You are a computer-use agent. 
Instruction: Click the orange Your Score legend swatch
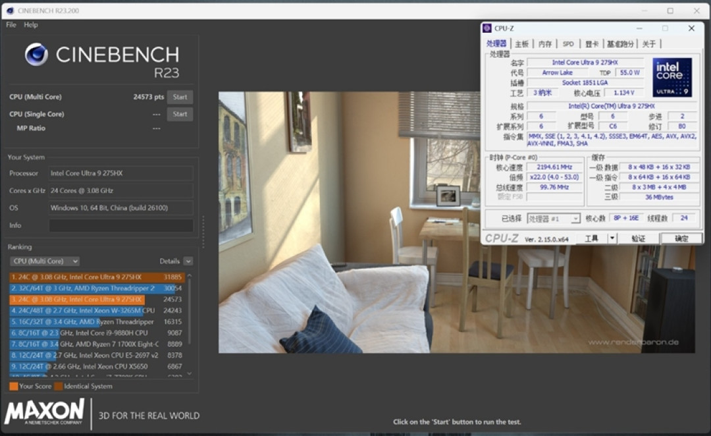click(x=14, y=386)
